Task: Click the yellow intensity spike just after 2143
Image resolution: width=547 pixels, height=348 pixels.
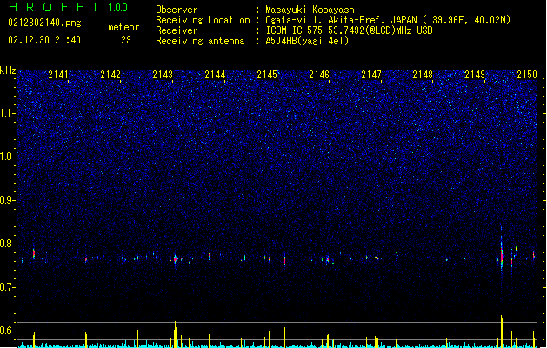Action: 176,334
